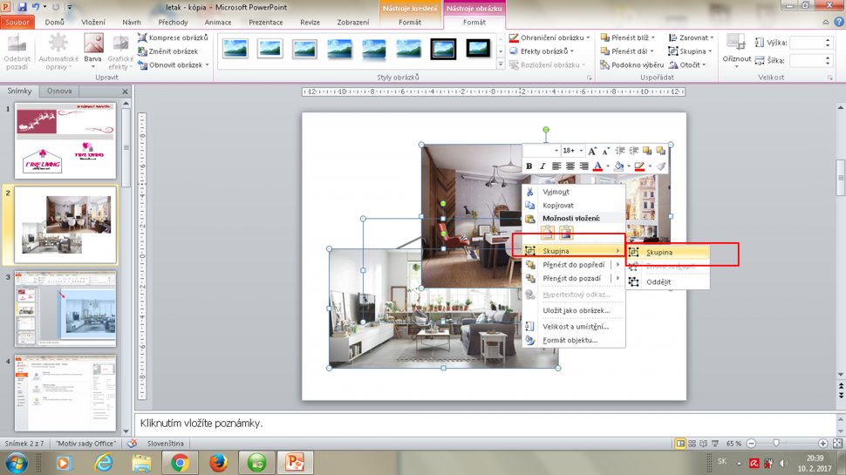Image resolution: width=846 pixels, height=475 pixels.
Task: Center align text in mini toolbar
Action: (x=570, y=166)
